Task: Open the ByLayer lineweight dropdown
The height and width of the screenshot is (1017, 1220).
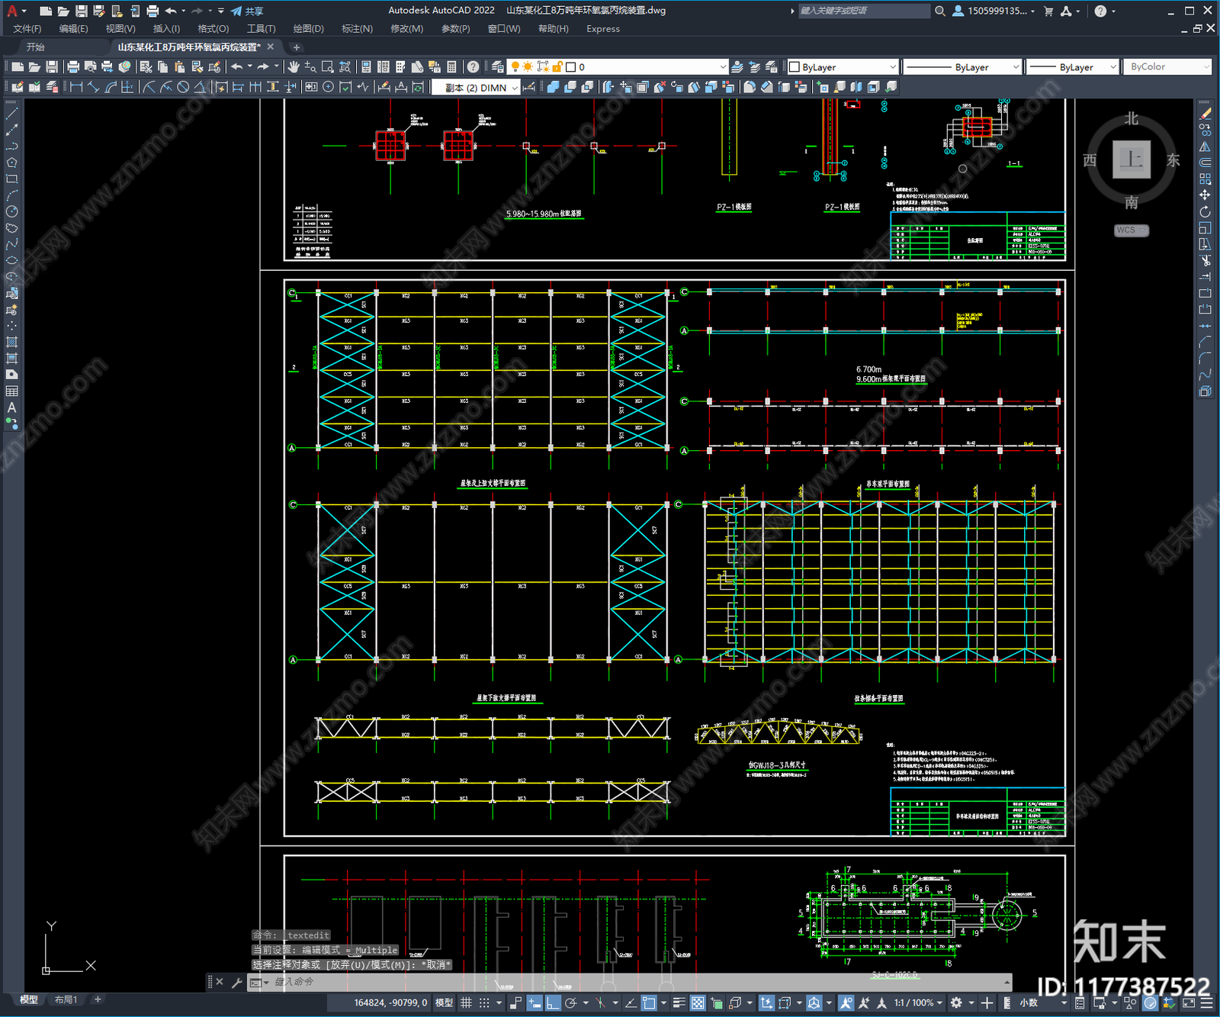Action: [x=1072, y=67]
